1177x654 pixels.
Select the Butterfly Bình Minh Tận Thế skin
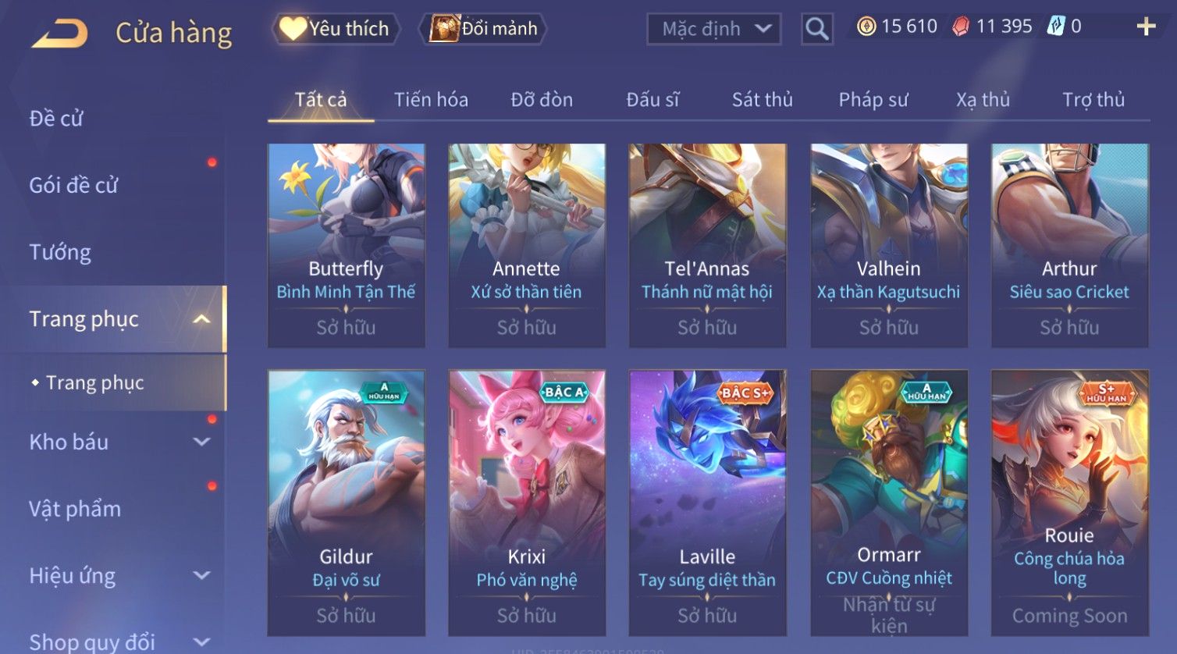coord(346,245)
